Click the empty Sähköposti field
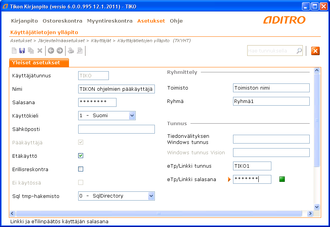The height and width of the screenshot is (227, 330). (117, 129)
